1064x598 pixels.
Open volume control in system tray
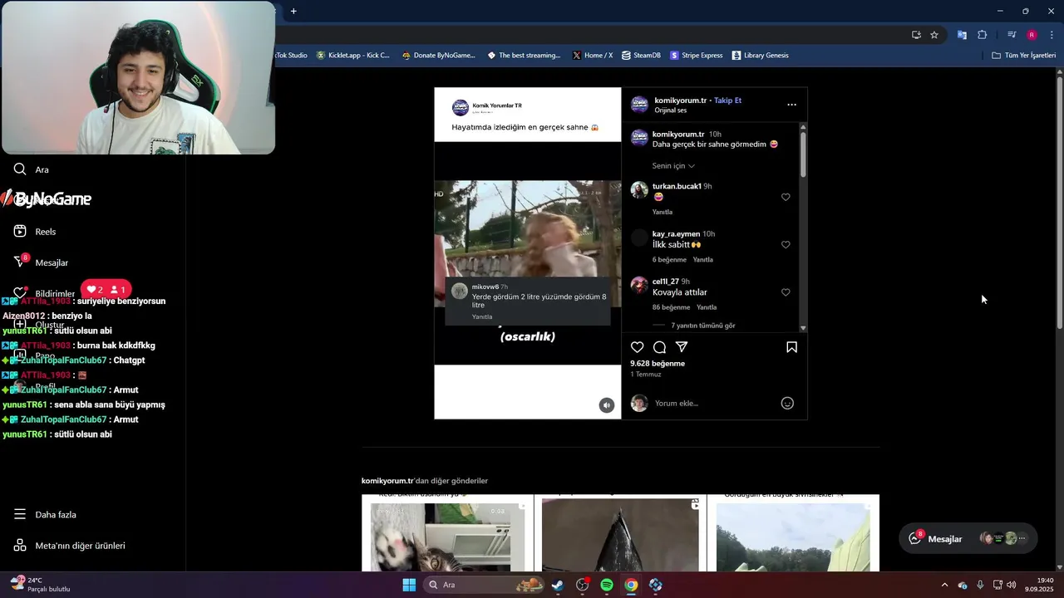coord(1011,585)
